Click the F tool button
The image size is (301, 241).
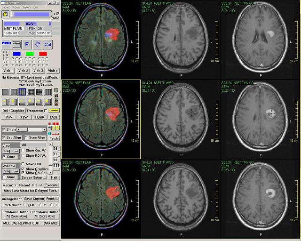pyautogui.click(x=26, y=45)
